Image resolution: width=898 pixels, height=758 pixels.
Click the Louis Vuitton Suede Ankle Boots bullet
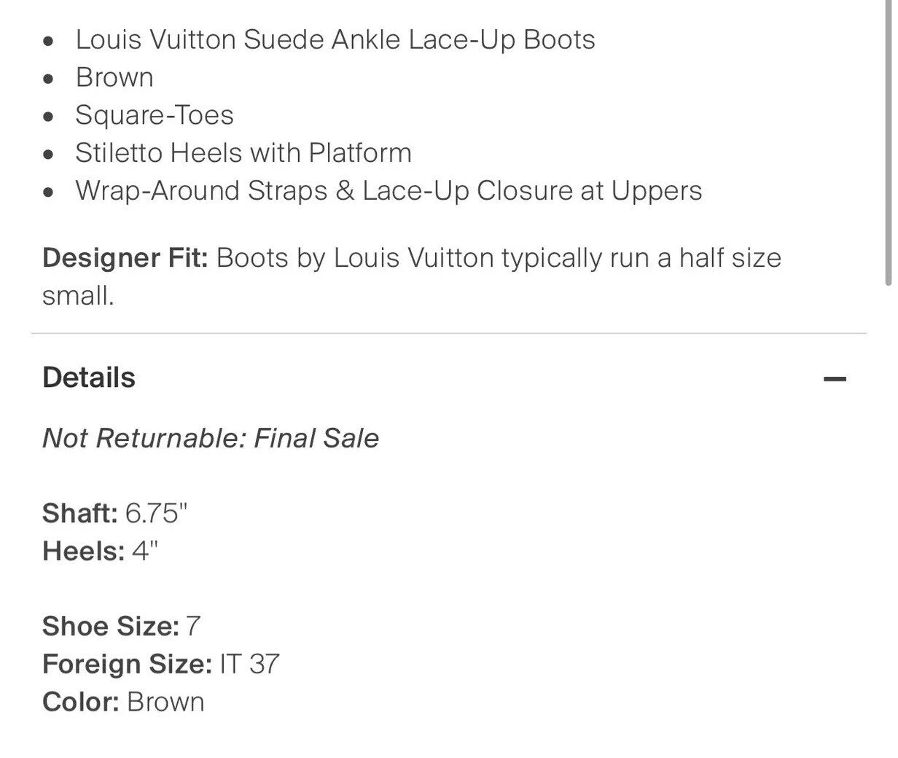point(335,39)
